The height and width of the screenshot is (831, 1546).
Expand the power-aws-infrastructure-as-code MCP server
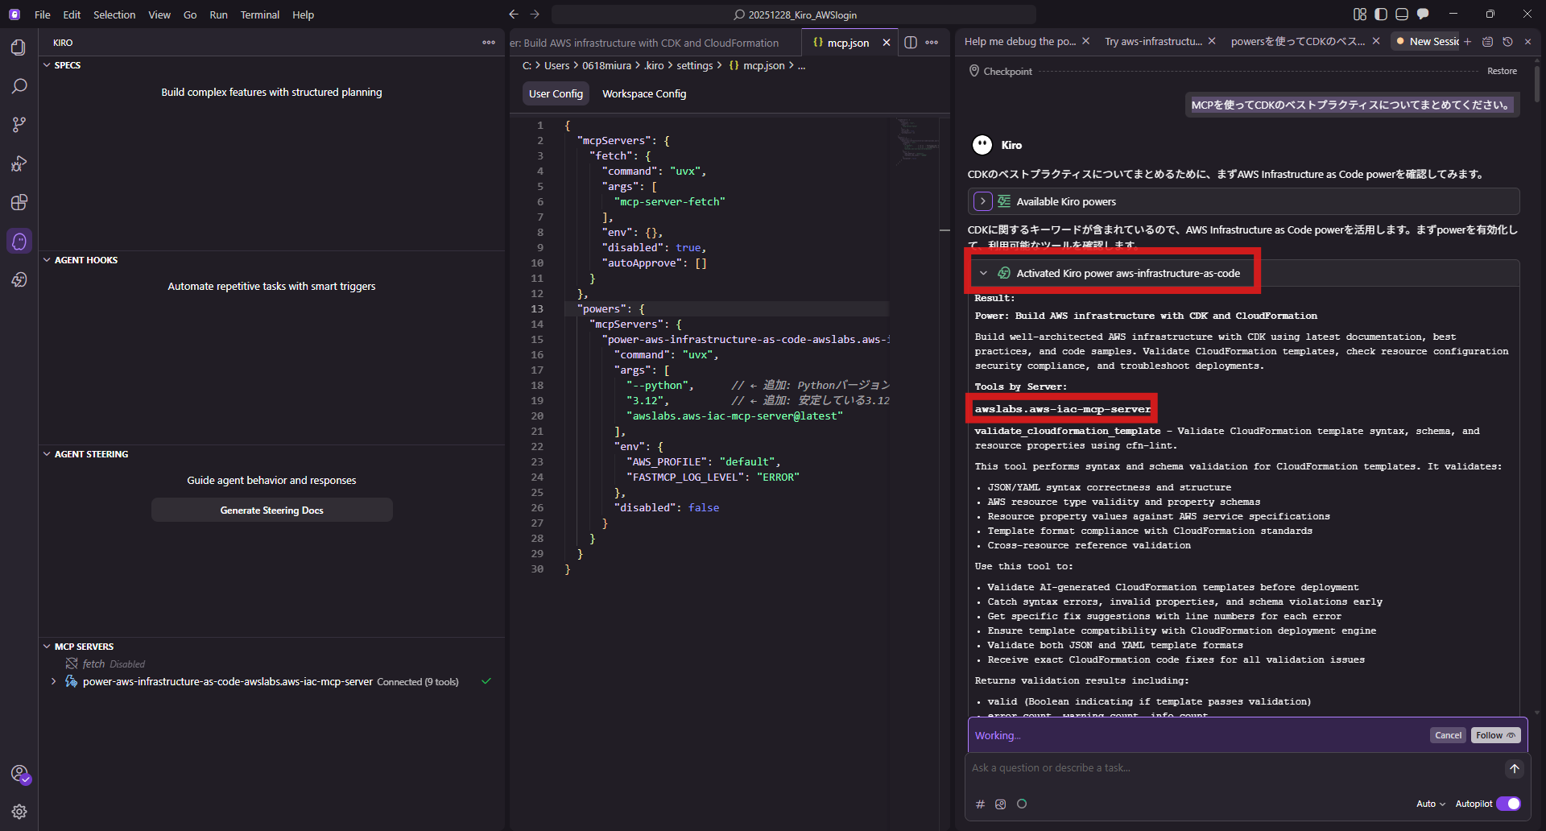[x=54, y=681]
